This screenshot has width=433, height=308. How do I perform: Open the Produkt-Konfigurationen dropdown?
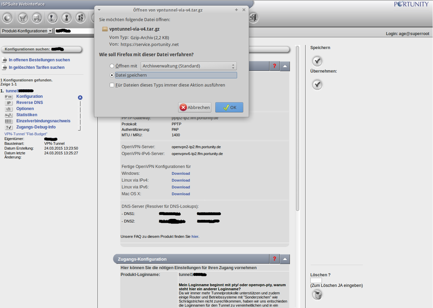click(27, 31)
